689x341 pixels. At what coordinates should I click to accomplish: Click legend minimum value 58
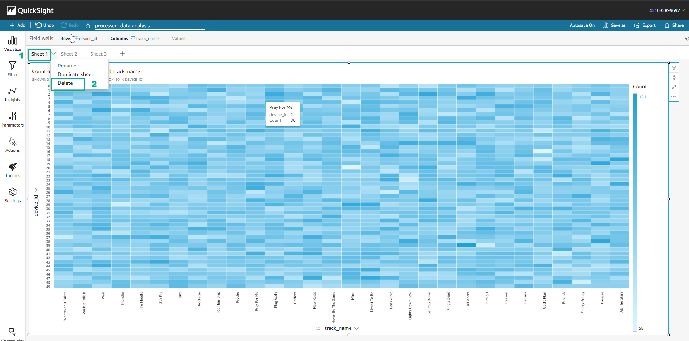pos(641,328)
